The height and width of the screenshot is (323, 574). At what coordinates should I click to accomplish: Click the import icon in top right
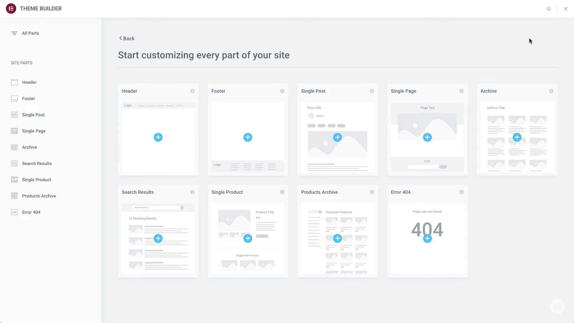[x=549, y=9]
